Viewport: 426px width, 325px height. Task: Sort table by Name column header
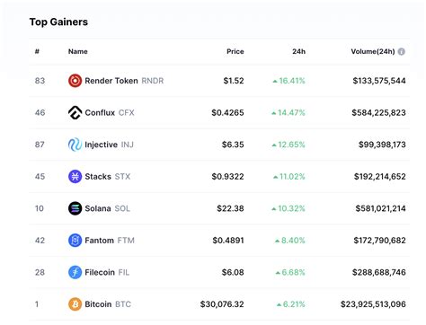[78, 51]
